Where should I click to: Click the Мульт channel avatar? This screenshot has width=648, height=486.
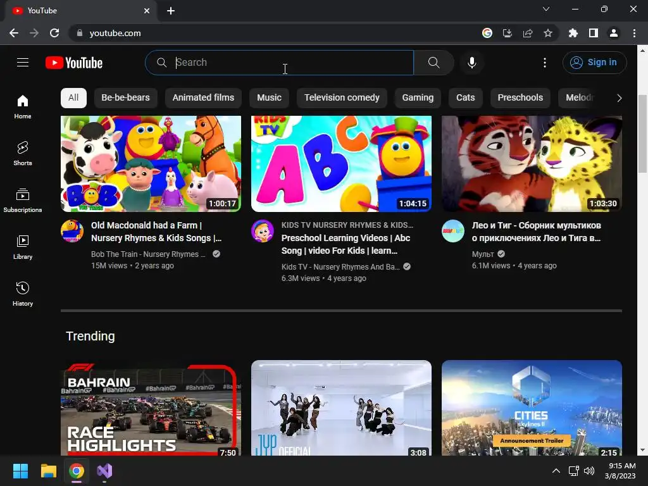pyautogui.click(x=453, y=231)
